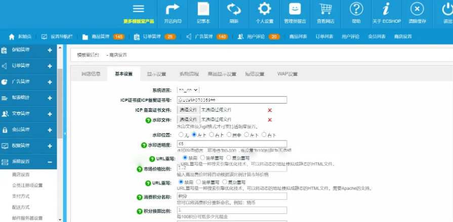The image size is (453, 222).
Task: Collapse 系统设置 with its minus sign
Action: coord(50,162)
